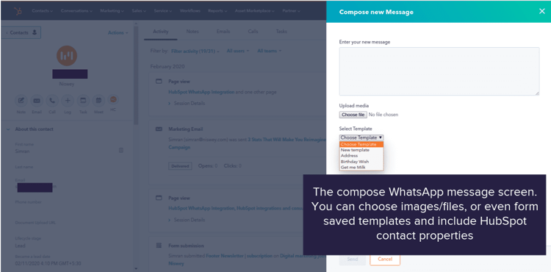The height and width of the screenshot is (272, 551).
Task: Click the HubSpot sprocket logo
Action: point(18,11)
